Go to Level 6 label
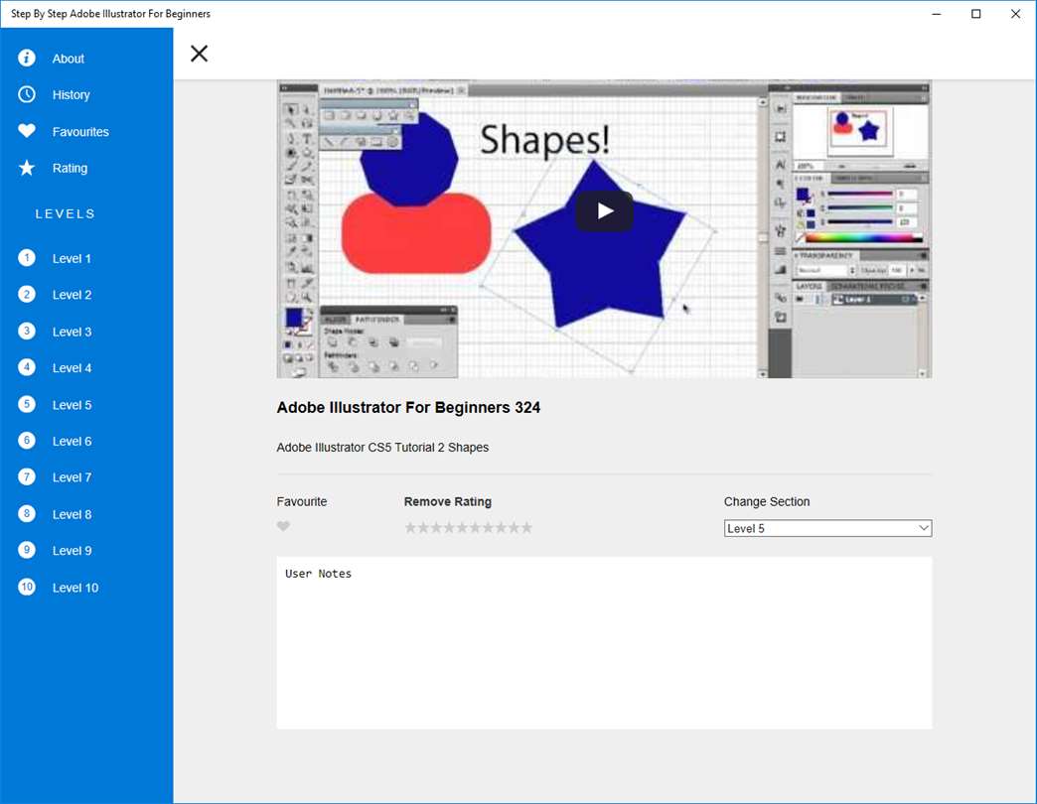The height and width of the screenshot is (804, 1037). pyautogui.click(x=72, y=442)
